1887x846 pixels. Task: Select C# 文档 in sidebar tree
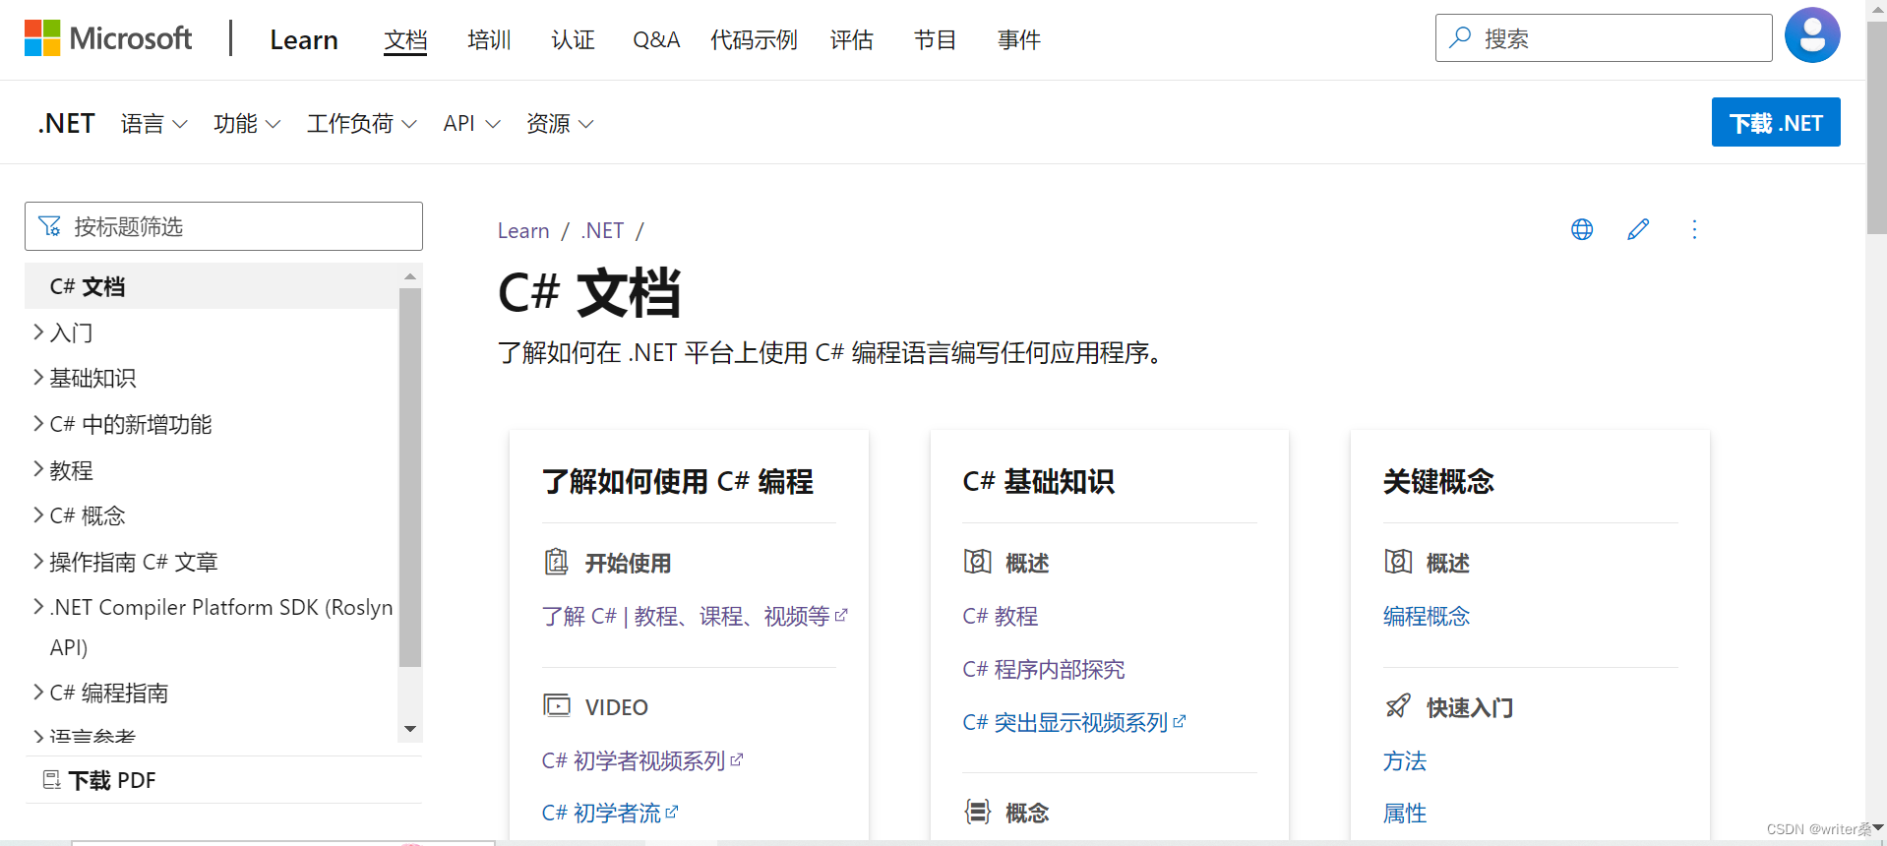click(212, 286)
